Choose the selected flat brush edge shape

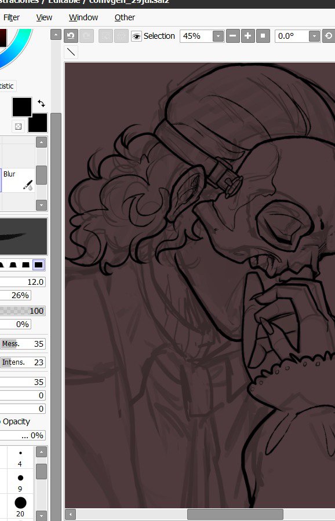tap(39, 265)
